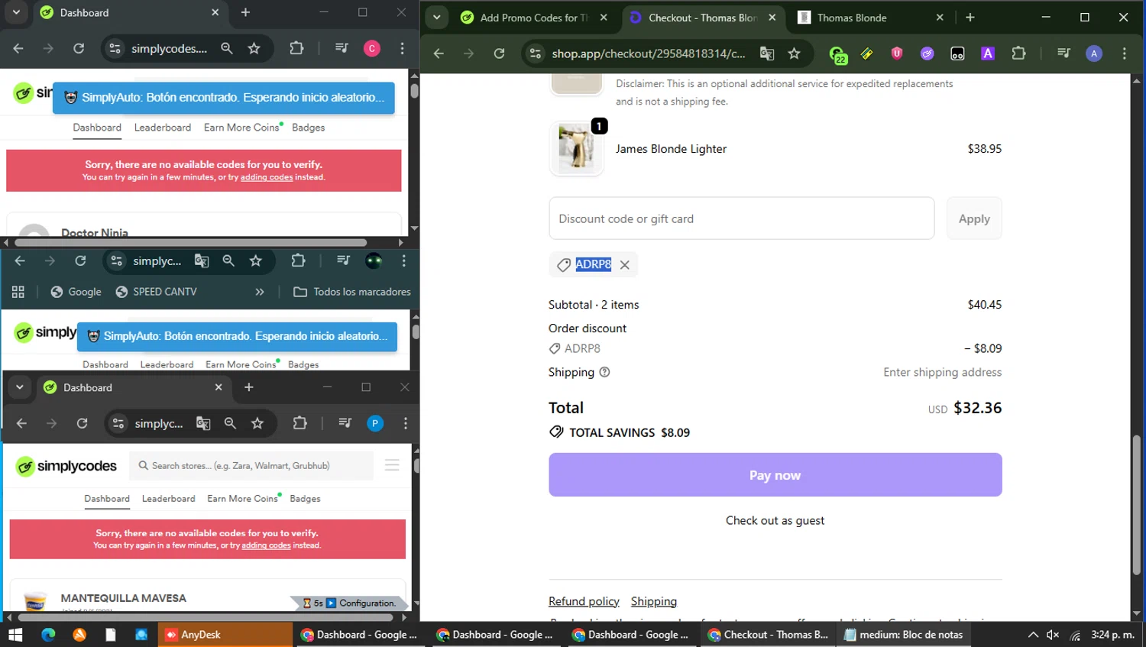Reload the shop.app checkout page
This screenshot has width=1146, height=647.
click(499, 53)
